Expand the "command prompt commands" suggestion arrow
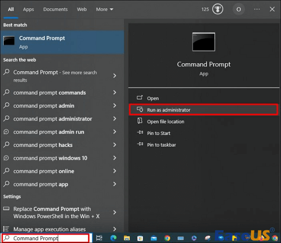The image size is (281, 243). [x=115, y=93]
